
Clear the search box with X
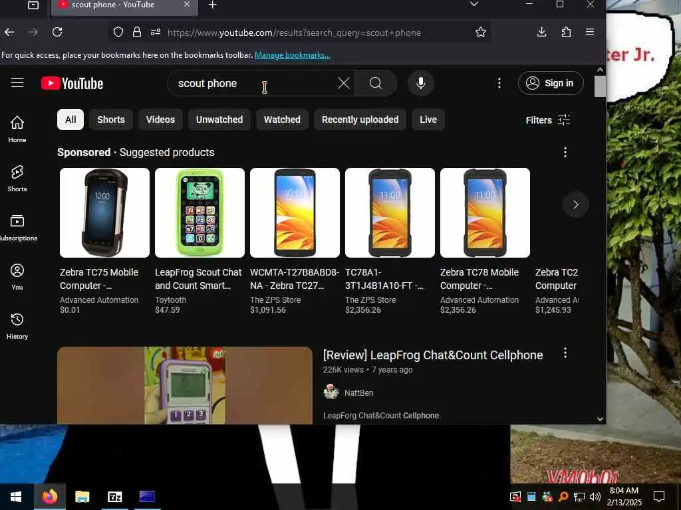pos(344,83)
